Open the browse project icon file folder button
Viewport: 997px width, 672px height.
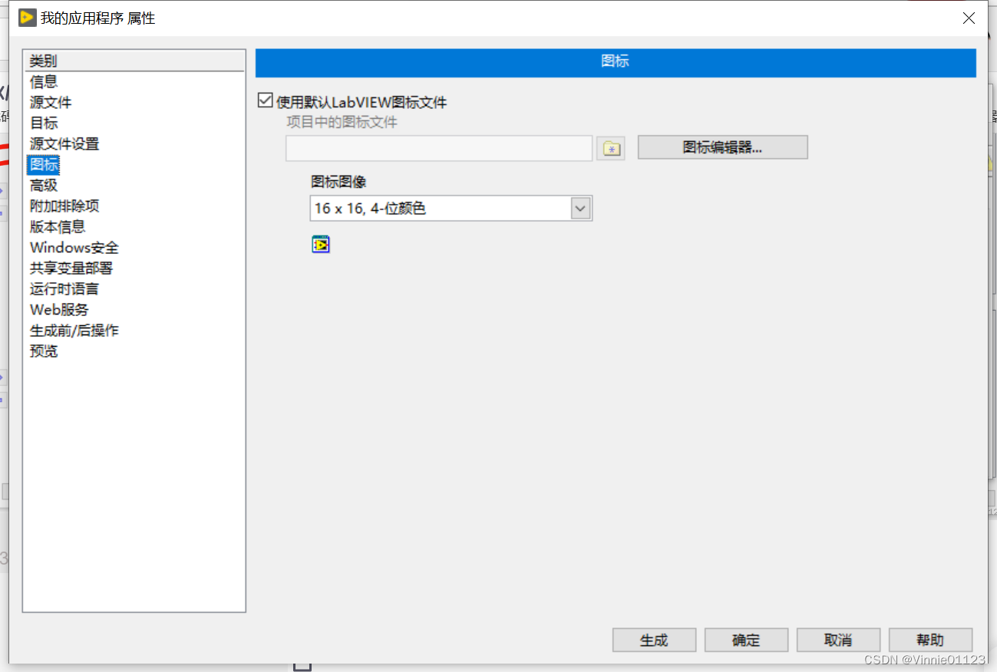(611, 148)
